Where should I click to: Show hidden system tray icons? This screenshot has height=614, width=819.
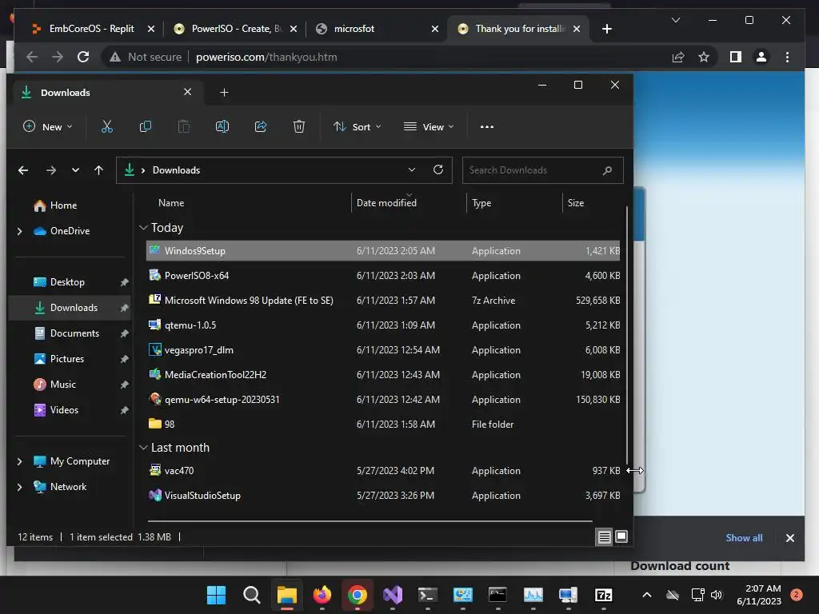pyautogui.click(x=646, y=595)
